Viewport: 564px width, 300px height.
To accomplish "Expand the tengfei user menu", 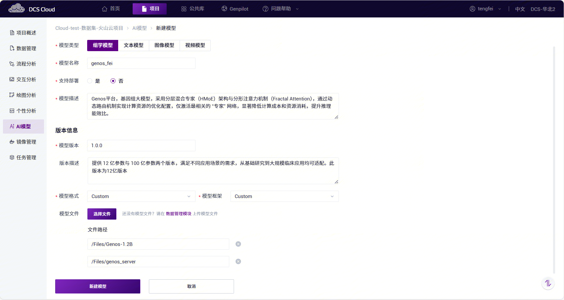I will pos(485,9).
